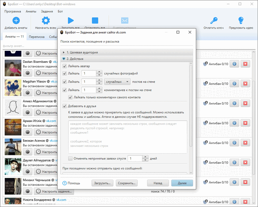Open info for the Даулет Айтмуратов row
Screen dimensions: 258x207
pyautogui.click(x=234, y=162)
